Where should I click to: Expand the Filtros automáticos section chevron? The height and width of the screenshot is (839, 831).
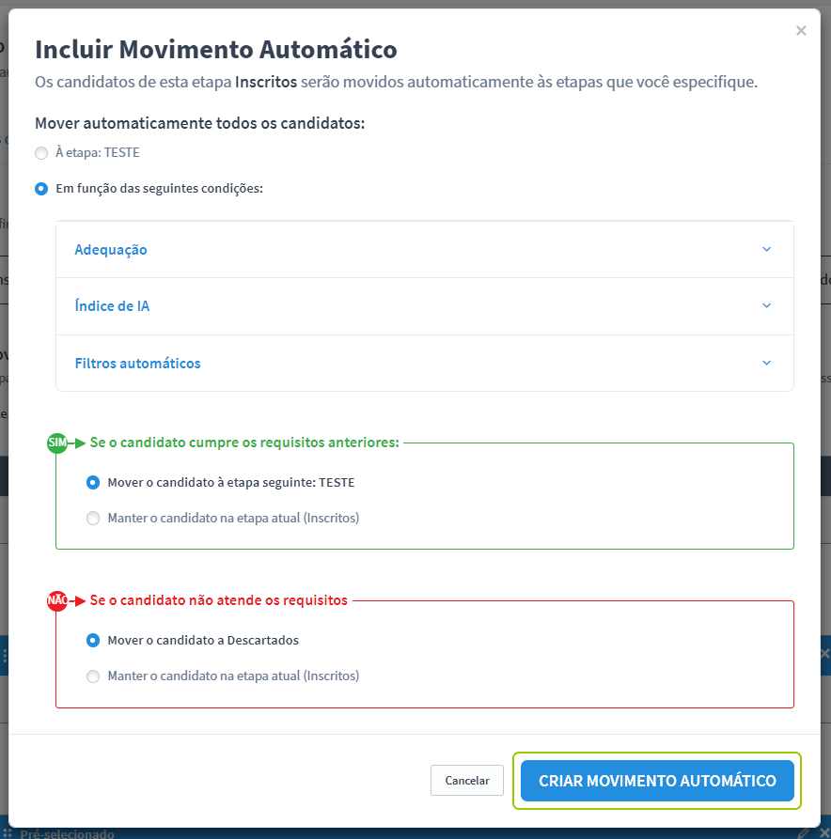[x=766, y=363]
